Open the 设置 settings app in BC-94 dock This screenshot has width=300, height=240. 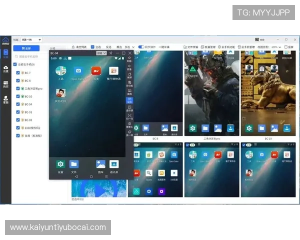click(x=60, y=164)
